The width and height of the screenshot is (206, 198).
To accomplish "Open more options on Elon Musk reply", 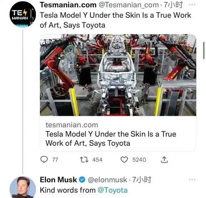I will pos(192,180).
